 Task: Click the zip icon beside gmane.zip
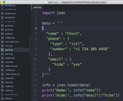(x=2, y=21)
